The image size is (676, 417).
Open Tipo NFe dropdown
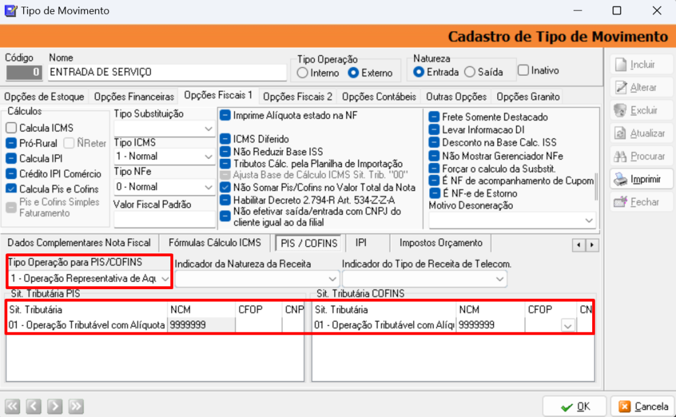(x=208, y=187)
